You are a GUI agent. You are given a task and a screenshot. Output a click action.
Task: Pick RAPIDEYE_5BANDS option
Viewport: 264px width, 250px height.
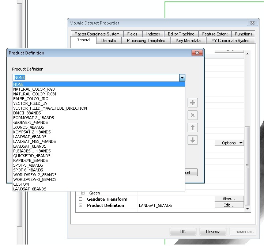click(x=99, y=160)
